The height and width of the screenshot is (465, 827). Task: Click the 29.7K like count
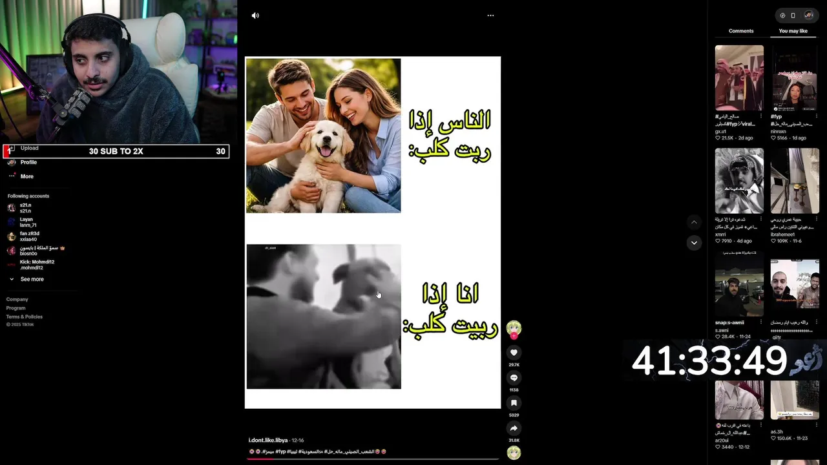point(514,365)
